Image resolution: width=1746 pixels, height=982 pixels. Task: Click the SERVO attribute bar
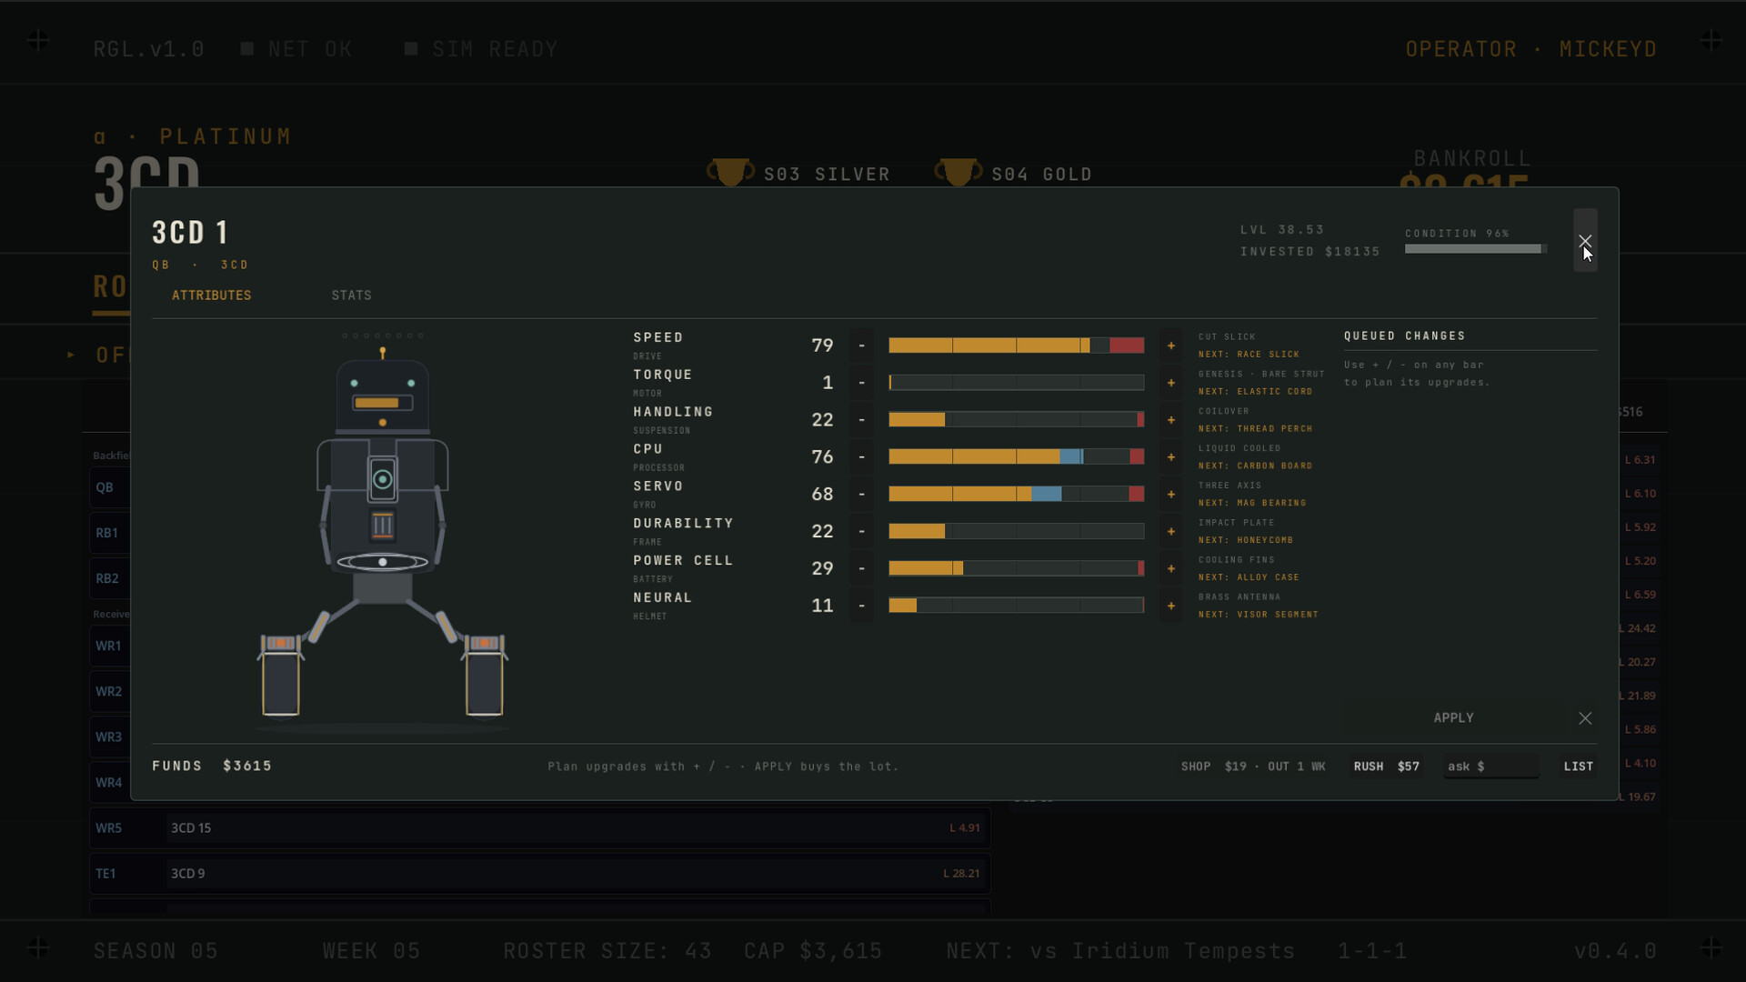click(1016, 495)
